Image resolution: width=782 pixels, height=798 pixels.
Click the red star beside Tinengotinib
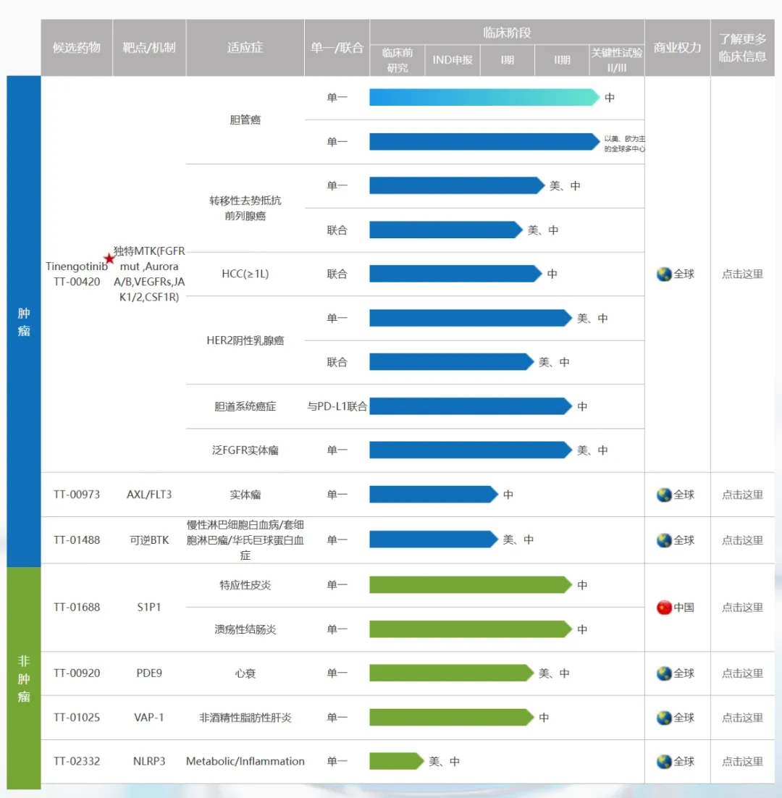pyautogui.click(x=109, y=259)
